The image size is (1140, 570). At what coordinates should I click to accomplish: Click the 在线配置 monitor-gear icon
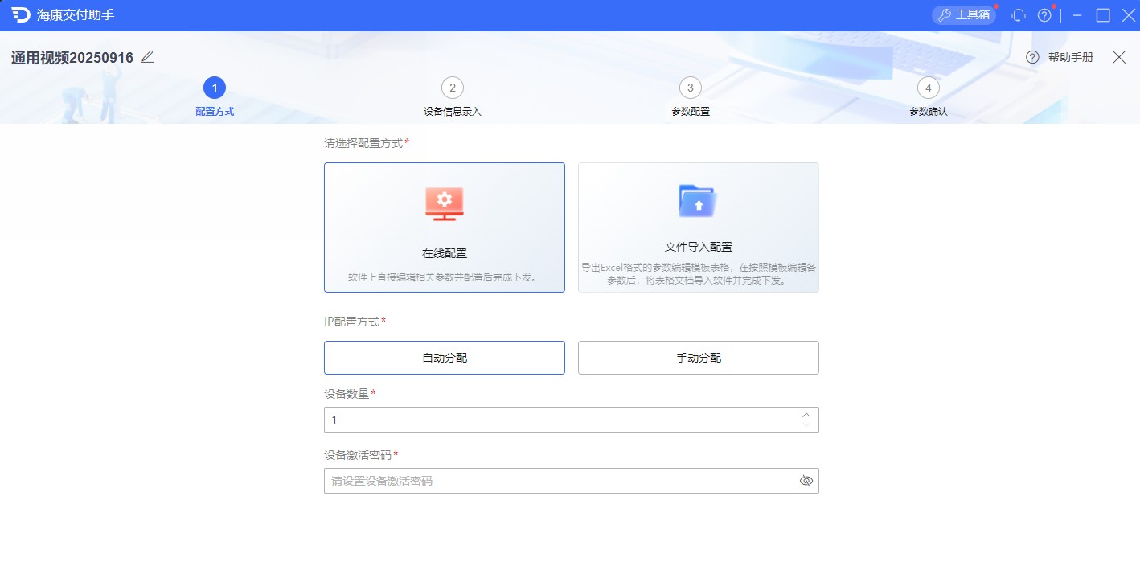point(444,203)
